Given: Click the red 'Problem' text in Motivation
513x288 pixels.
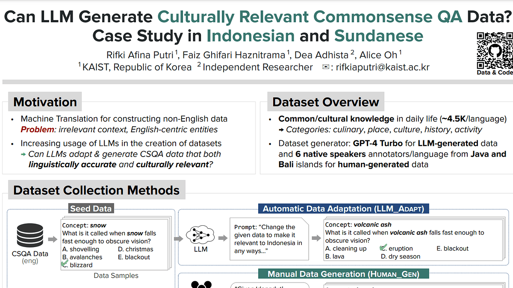Looking at the screenshot, I should pyautogui.click(x=37, y=129).
